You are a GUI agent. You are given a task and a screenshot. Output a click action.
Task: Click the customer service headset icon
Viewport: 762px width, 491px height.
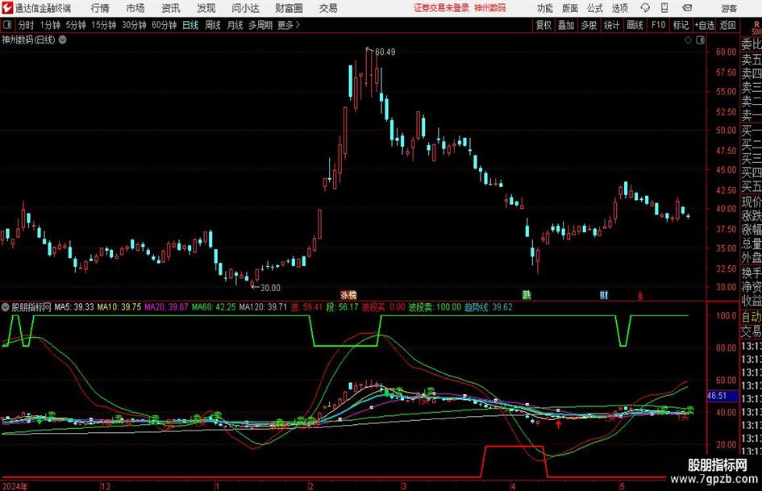tap(645, 8)
